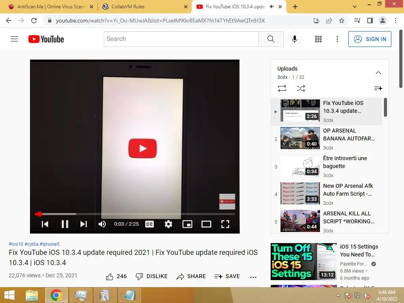Open more actions ellipsis below video
Viewport: 404px width, 303px height.
coord(253,277)
